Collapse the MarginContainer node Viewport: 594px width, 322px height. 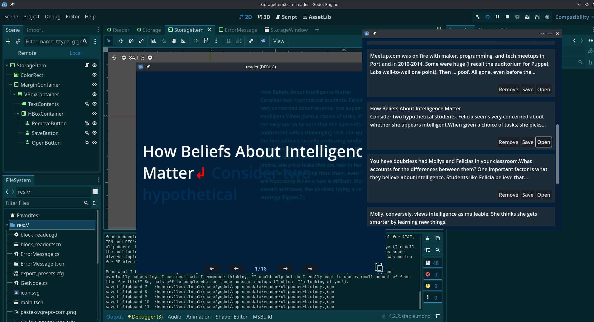coord(11,85)
